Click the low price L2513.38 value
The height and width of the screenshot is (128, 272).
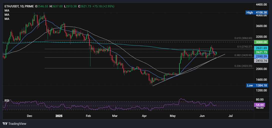click(71, 6)
